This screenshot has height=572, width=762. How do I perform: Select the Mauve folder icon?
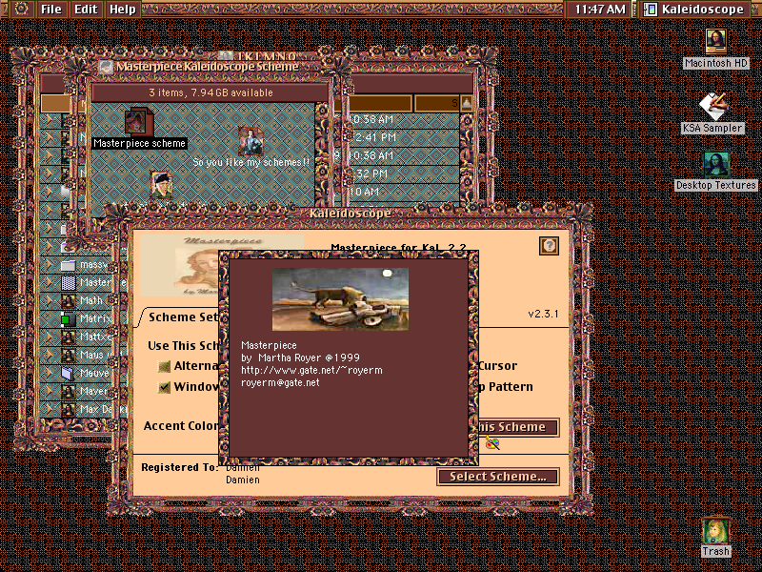pos(68,373)
